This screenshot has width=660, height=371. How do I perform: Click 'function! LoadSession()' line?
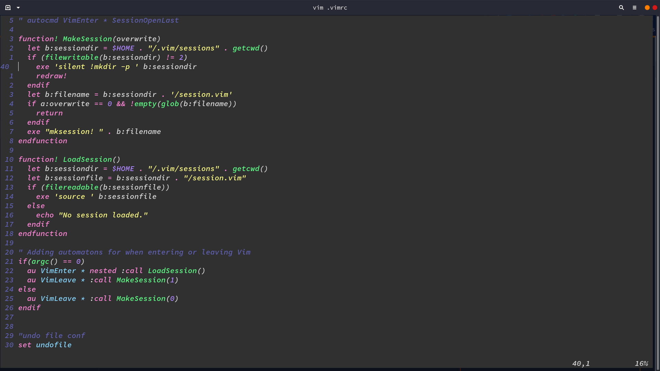[x=69, y=159]
